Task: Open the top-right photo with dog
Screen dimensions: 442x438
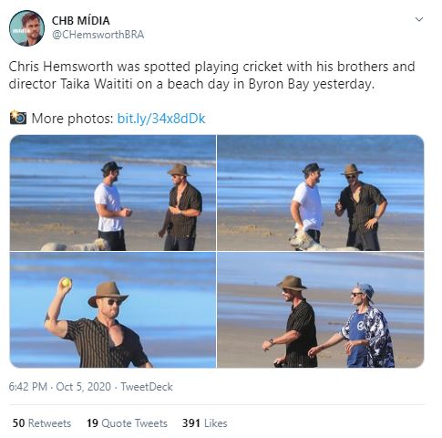Action: coord(321,193)
